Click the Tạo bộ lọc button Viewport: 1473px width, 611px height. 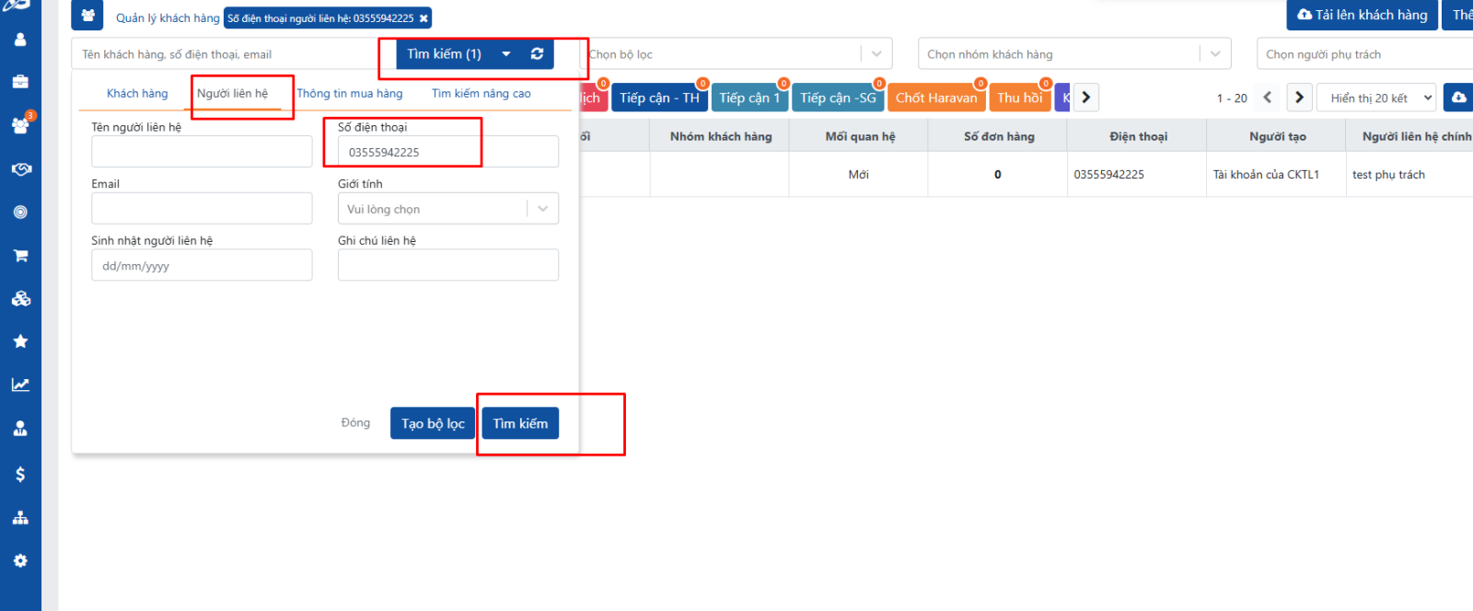tap(433, 423)
